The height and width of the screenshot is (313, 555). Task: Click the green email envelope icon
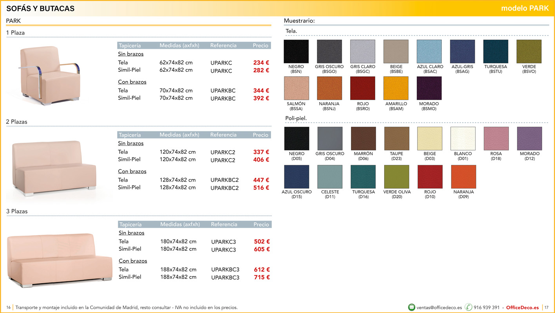[412, 307]
